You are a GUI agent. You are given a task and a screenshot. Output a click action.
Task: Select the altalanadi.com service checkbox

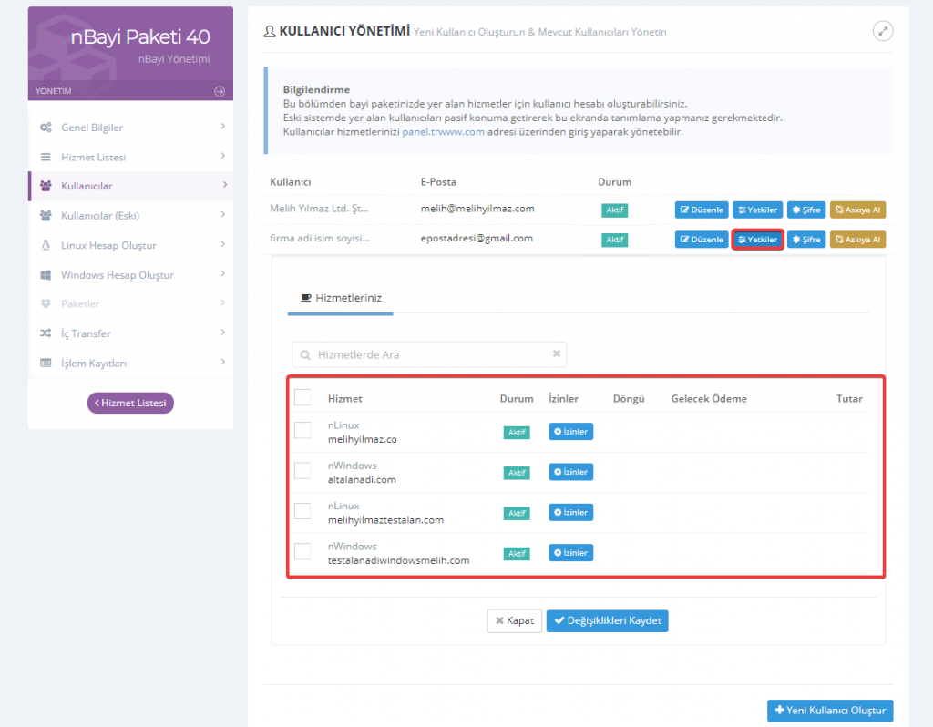click(302, 472)
